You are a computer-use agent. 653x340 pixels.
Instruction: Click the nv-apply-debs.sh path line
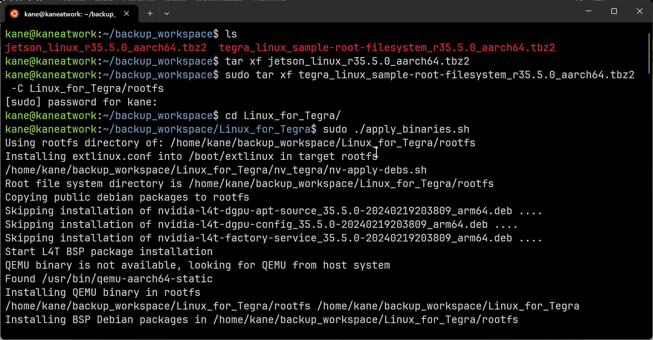pos(216,170)
